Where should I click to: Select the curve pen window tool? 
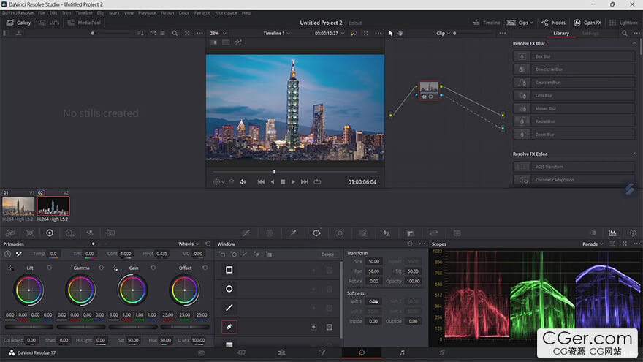point(229,327)
